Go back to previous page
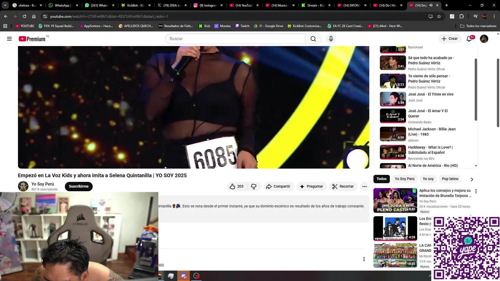The height and width of the screenshot is (281, 500). [5, 16]
